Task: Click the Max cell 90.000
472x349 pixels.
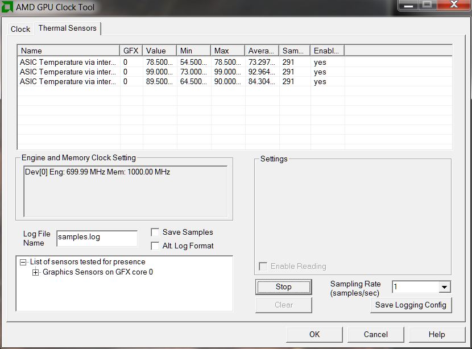Action: click(x=227, y=81)
